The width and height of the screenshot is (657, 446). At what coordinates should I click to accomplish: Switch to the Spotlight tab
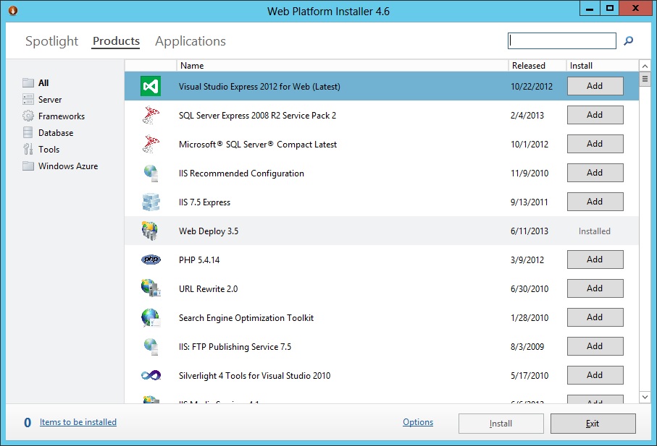tap(51, 41)
